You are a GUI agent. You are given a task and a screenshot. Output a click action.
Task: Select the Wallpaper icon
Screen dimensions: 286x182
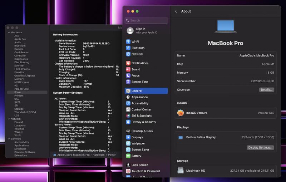128,143
